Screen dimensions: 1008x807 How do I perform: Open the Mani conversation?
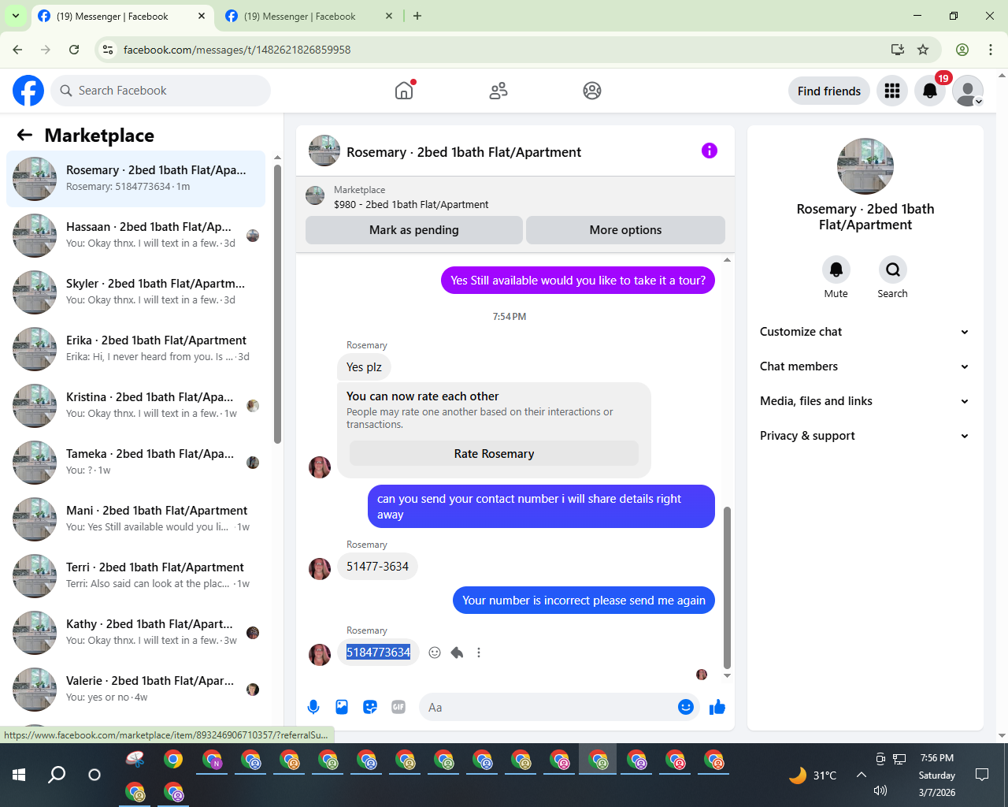pos(136,519)
